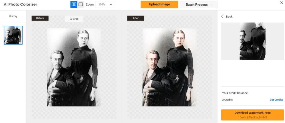Click the preview thumbnail in right panel
The width and height of the screenshot is (285, 123).
click(x=252, y=41)
